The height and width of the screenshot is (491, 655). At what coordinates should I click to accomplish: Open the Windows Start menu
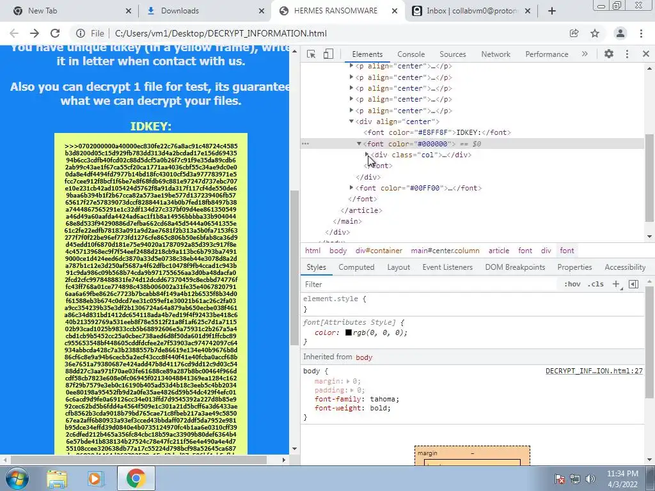click(17, 478)
